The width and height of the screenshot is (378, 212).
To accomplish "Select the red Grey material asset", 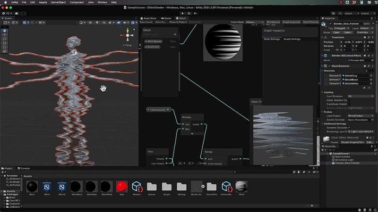I will 122,188.
